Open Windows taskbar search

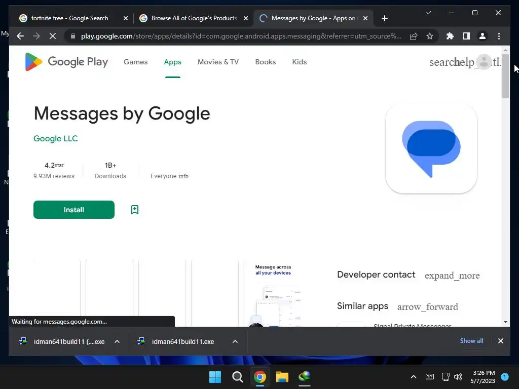[x=238, y=377]
